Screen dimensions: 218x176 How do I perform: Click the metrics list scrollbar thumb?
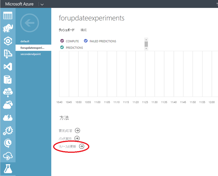[146, 44]
